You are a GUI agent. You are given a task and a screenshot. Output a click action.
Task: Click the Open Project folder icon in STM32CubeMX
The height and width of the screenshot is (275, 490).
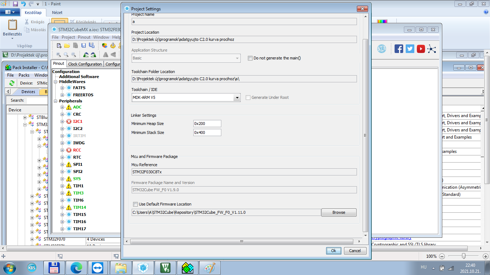point(67,45)
